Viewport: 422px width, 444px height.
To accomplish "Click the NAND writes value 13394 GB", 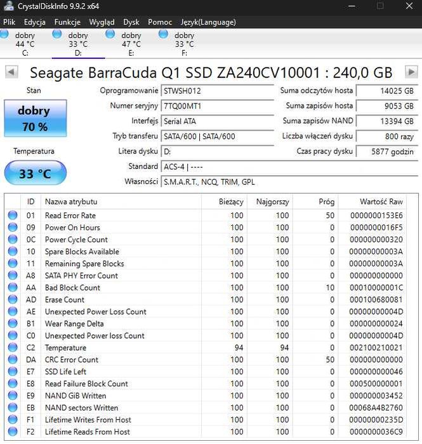I will click(x=387, y=121).
